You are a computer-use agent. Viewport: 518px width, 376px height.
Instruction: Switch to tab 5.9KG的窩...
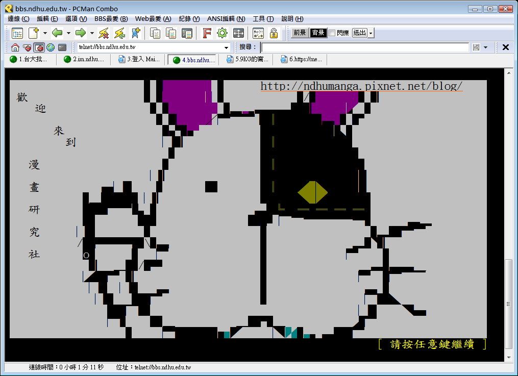247,59
